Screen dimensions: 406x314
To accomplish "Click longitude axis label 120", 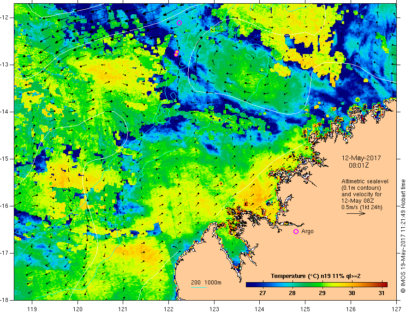I will click(x=78, y=309).
